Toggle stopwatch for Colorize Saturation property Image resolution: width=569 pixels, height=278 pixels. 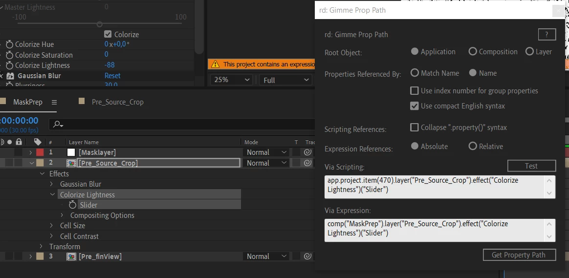click(9, 55)
